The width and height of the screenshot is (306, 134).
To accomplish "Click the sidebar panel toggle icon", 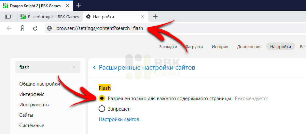I will coord(8,17).
